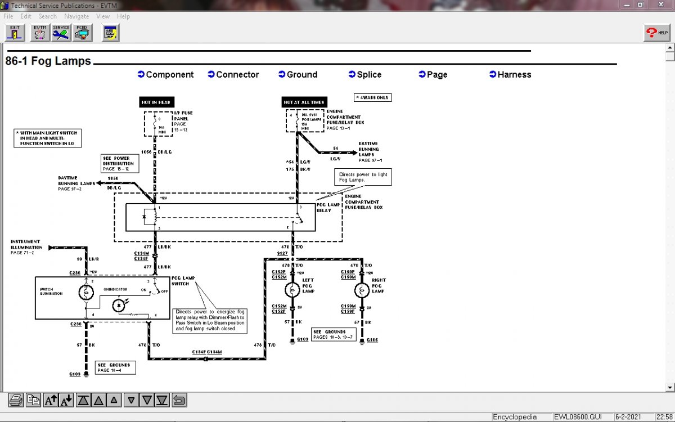Screen dimensions: 675x422
Task: Click the return back arrow icon
Action: (x=179, y=400)
